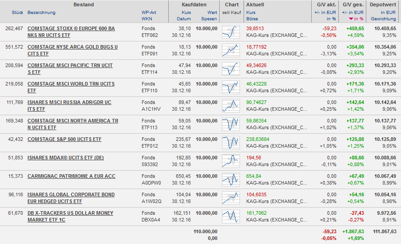Screen dimensions: 401x244
Task: Open the mini chart for Carmignac Patrimoine A EUR ACC
Action: tap(231, 180)
